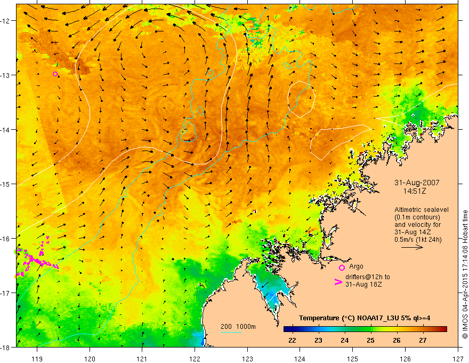Image resolution: width=469 pixels, height=363 pixels.
Task: Click the dark blue end of the temperature colorbar
Action: click(x=289, y=329)
